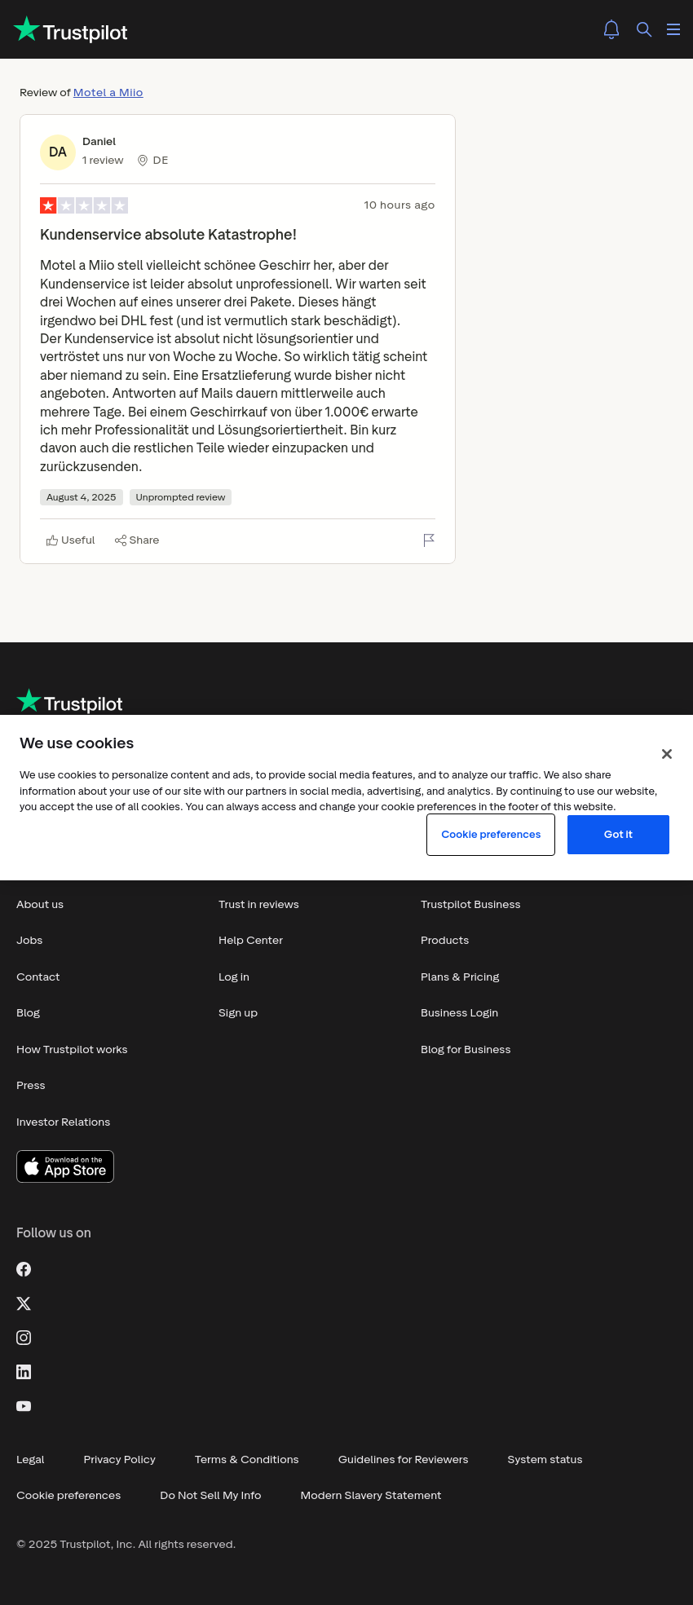Open the notifications bell icon

click(x=611, y=29)
